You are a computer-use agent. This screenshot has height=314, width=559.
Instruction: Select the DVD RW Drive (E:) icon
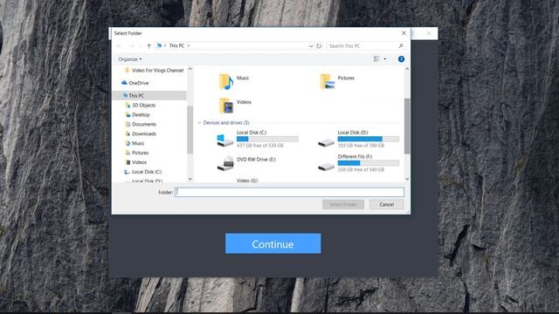pyautogui.click(x=225, y=164)
